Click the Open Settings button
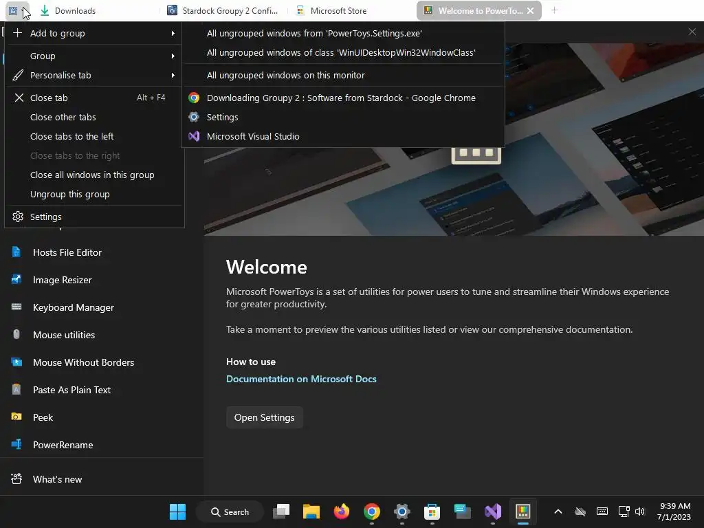This screenshot has width=704, height=528. pos(265,417)
